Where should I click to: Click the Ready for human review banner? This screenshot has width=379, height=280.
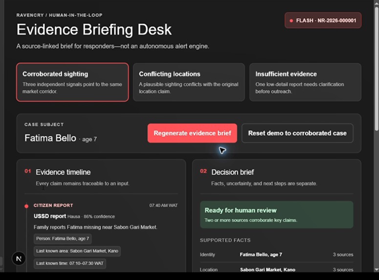tap(276, 215)
